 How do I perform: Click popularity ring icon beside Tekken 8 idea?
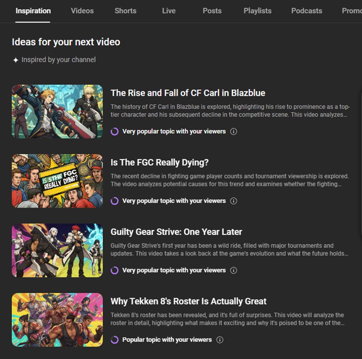point(115,340)
